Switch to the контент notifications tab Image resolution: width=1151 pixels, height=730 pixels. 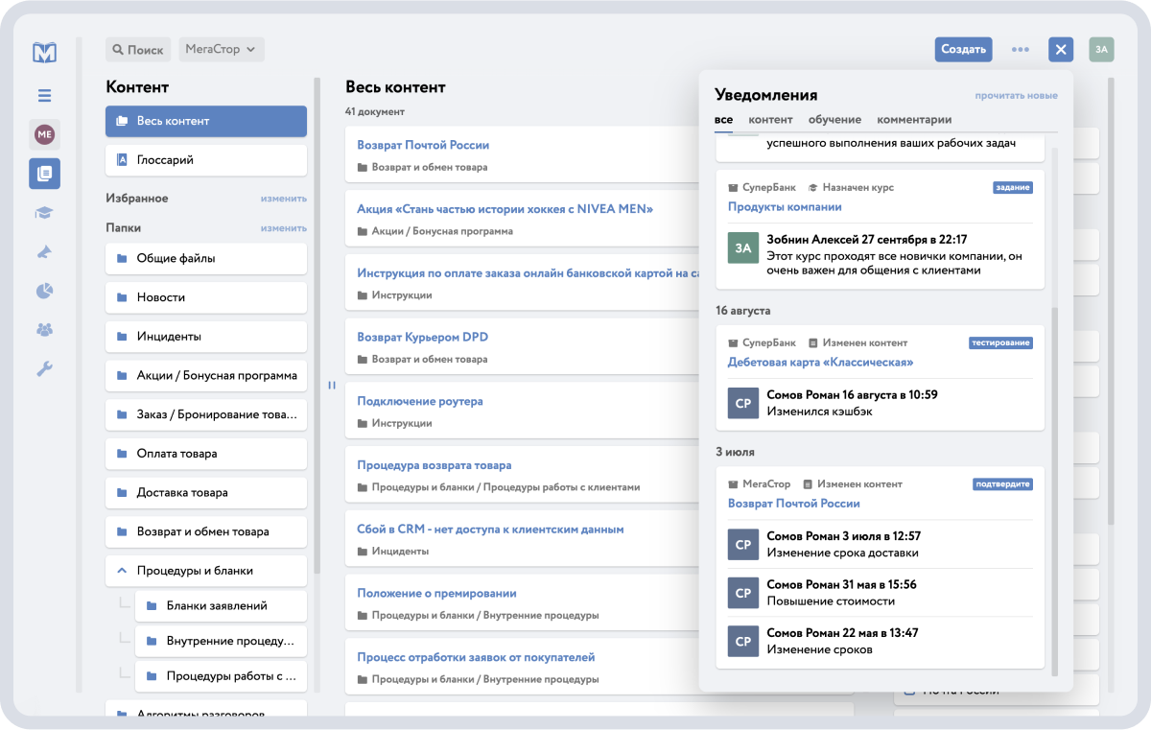pos(771,120)
